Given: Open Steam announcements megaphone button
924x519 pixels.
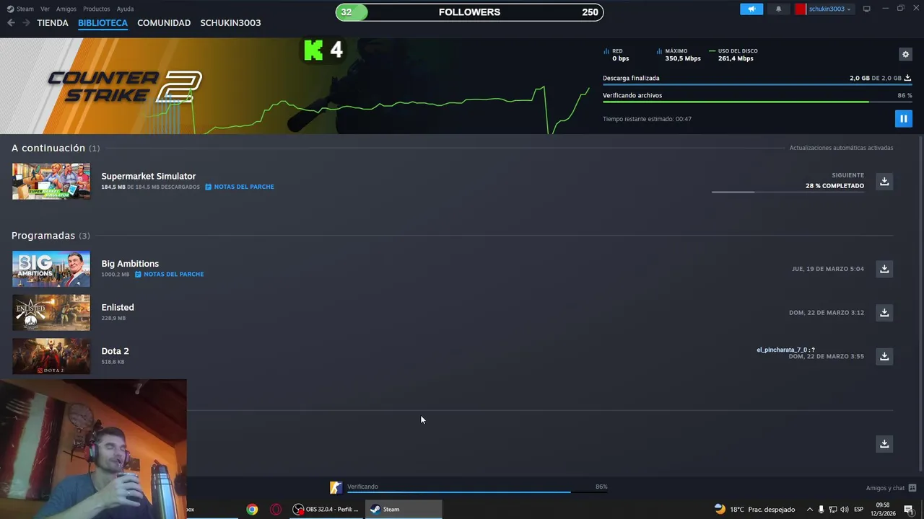Looking at the screenshot, I should [751, 9].
